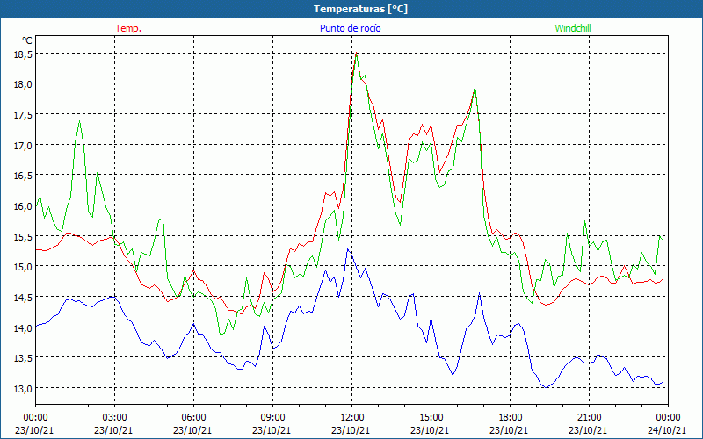Click the '23/10/21' date under '15:00'

pyautogui.click(x=431, y=430)
